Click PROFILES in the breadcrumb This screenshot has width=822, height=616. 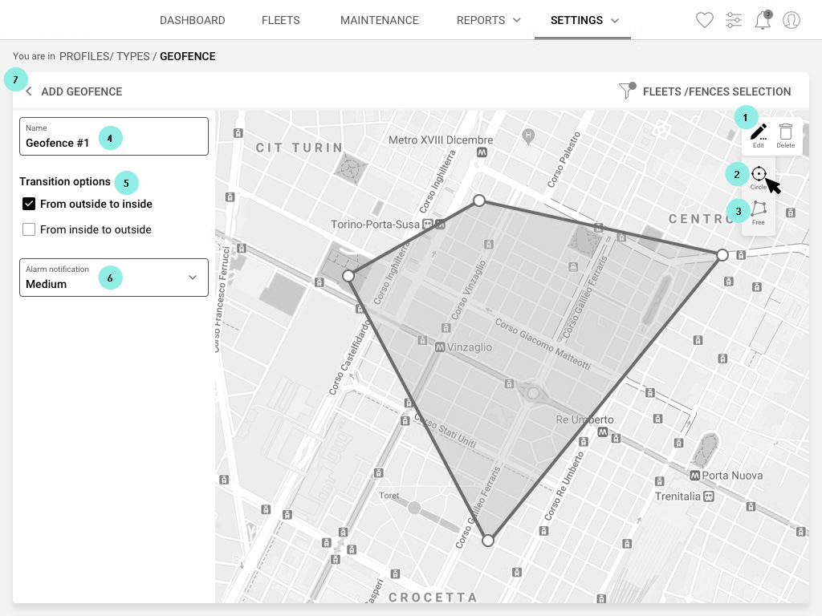[x=85, y=57]
